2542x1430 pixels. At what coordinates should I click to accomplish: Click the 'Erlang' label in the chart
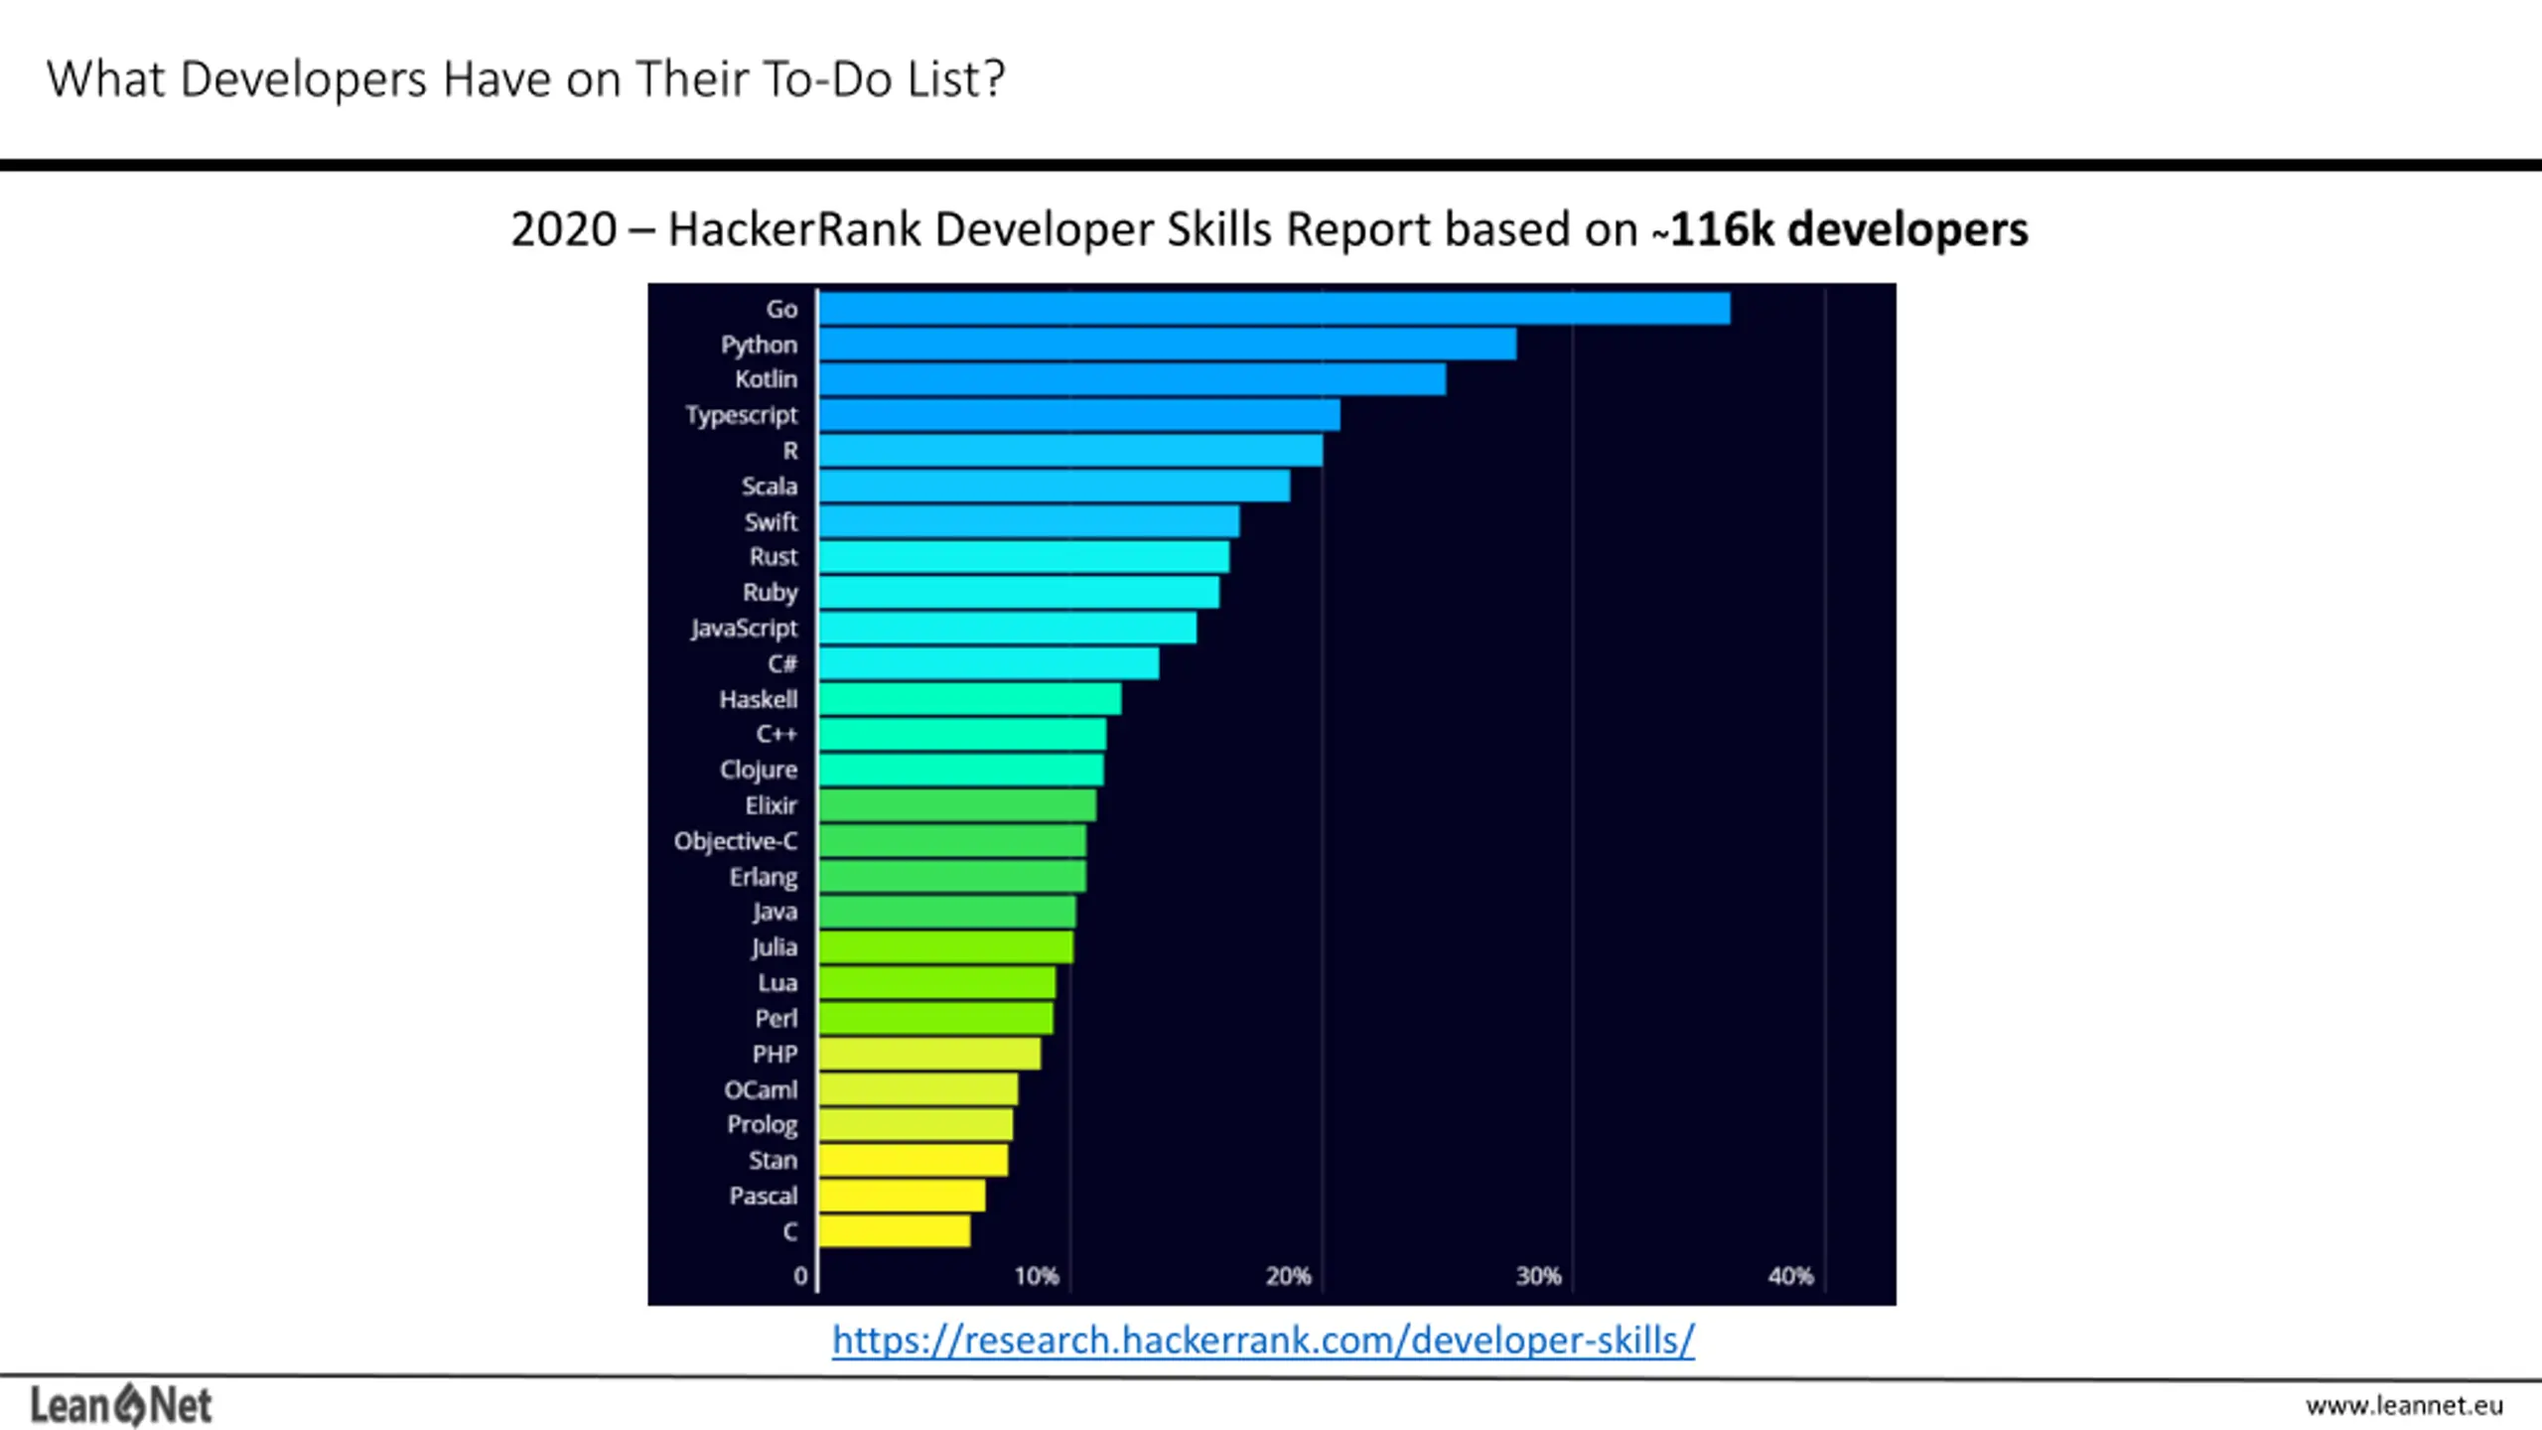click(764, 877)
